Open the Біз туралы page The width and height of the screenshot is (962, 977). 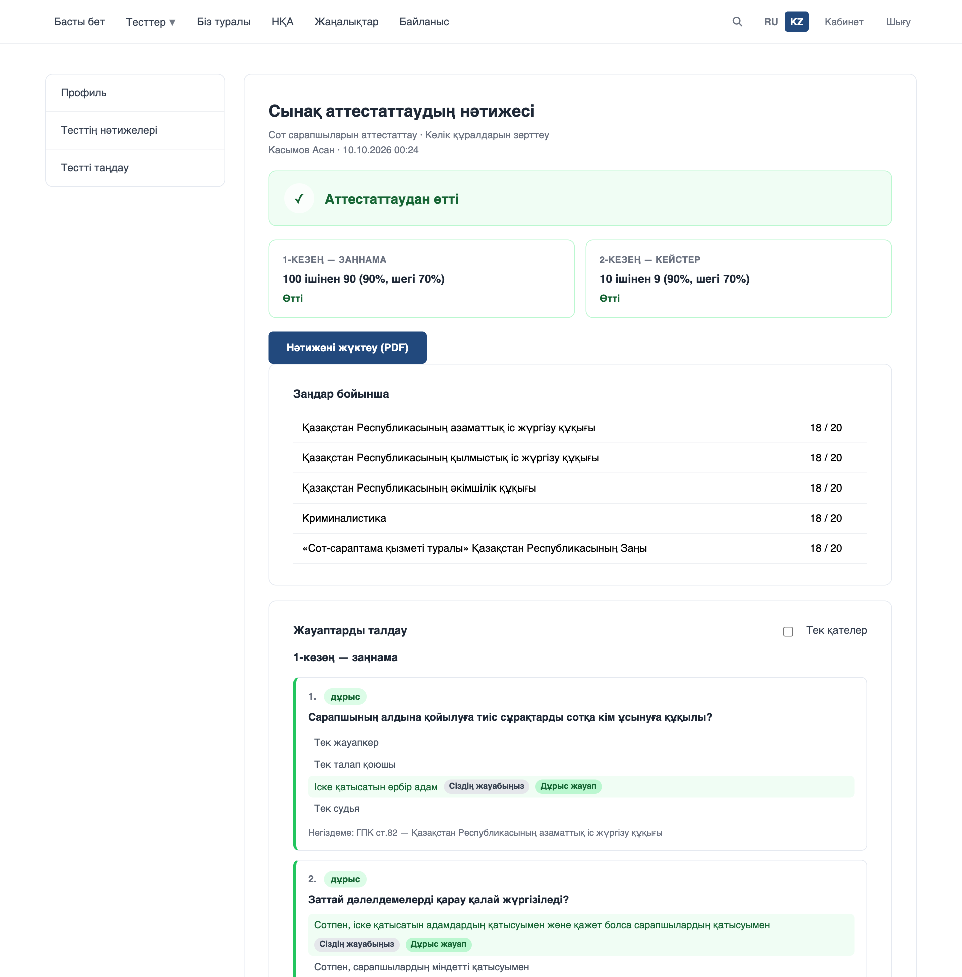click(x=223, y=22)
